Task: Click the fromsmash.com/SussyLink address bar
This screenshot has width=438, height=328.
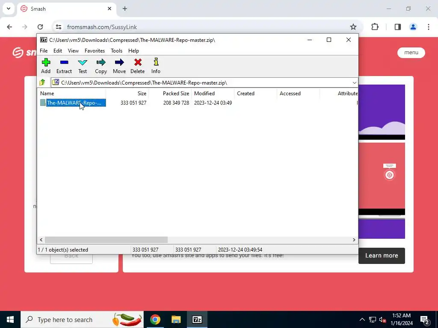Action: point(207,27)
